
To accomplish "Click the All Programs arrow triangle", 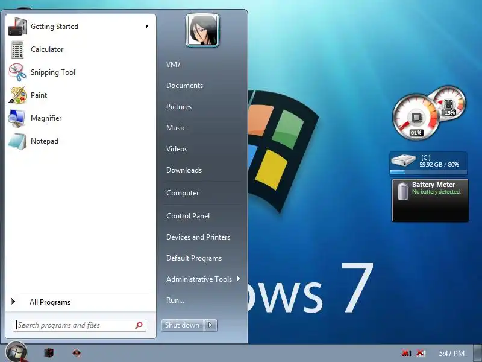I will pos(13,302).
